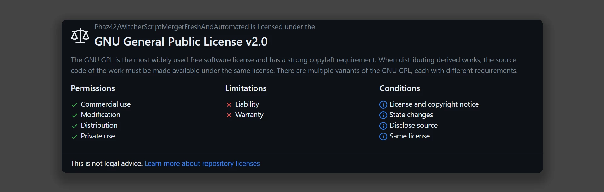Click the Limitations heading

[x=246, y=88]
